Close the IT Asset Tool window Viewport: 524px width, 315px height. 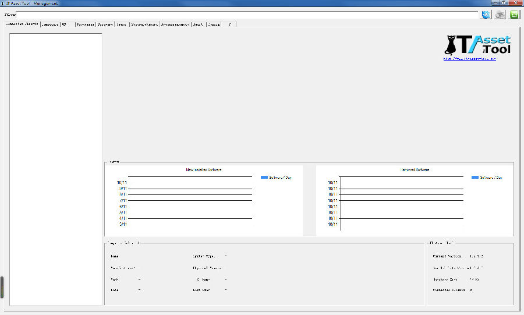516,3
